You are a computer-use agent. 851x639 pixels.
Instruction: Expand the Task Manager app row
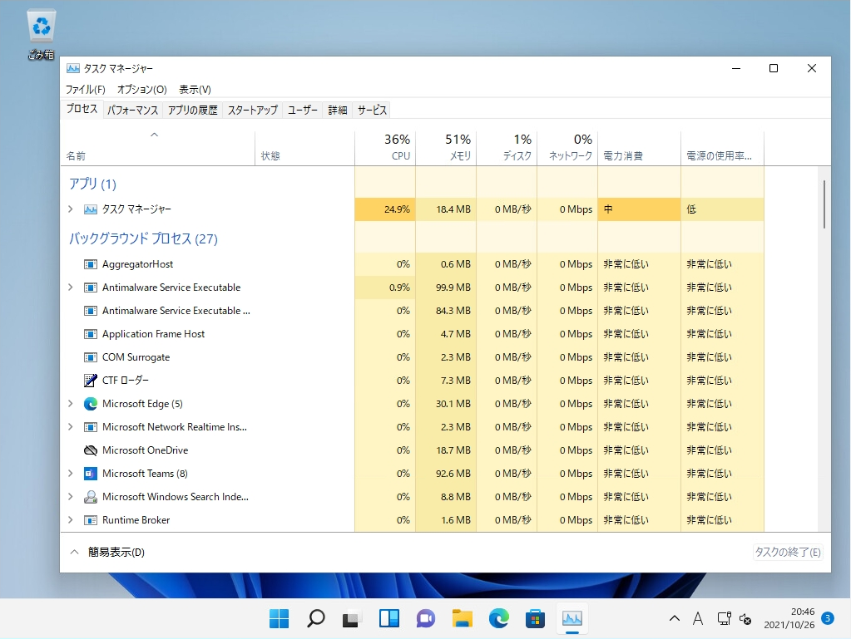click(x=71, y=209)
